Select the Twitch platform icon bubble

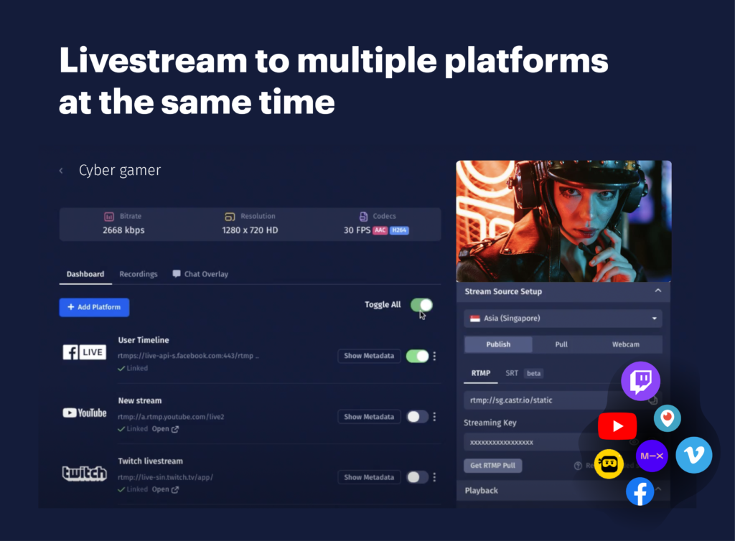640,381
